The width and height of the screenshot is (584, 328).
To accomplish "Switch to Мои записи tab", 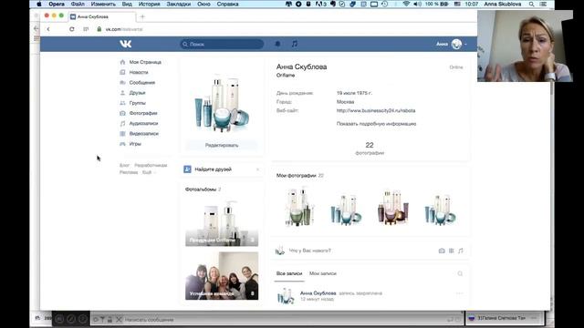I will click(x=322, y=273).
